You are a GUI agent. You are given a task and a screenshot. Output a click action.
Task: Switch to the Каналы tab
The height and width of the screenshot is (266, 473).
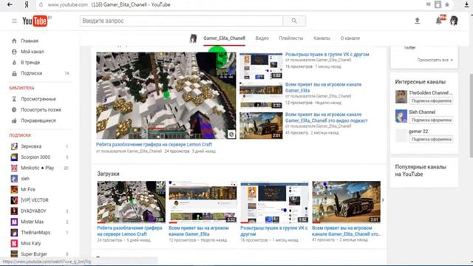(321, 38)
